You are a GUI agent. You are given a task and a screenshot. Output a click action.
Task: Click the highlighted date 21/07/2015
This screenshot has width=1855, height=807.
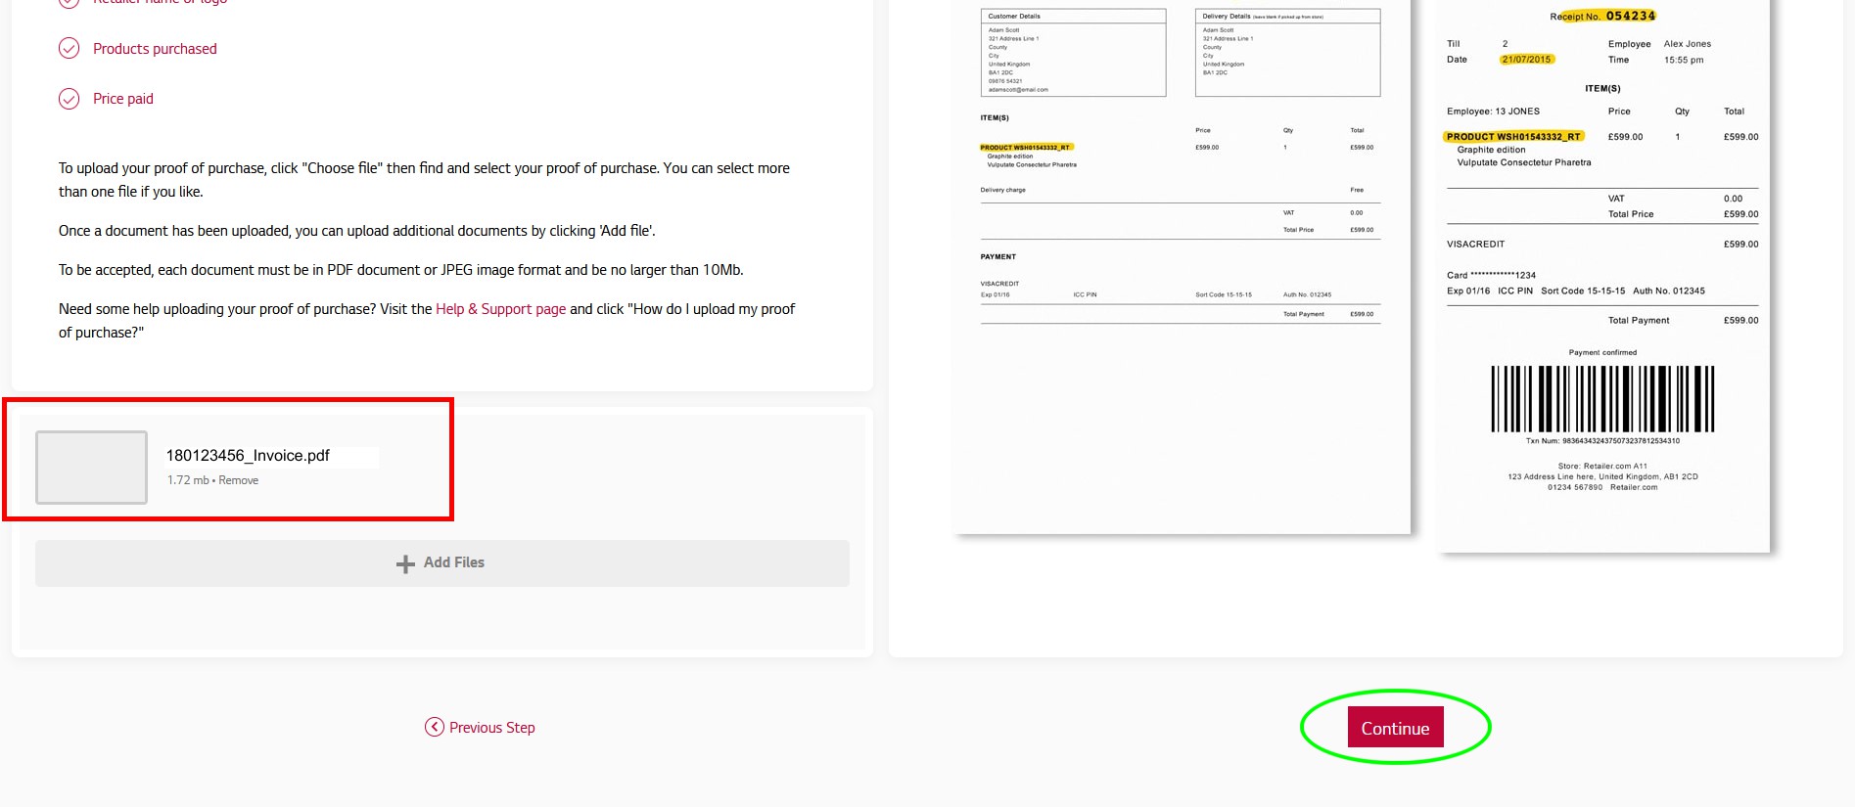(1526, 60)
